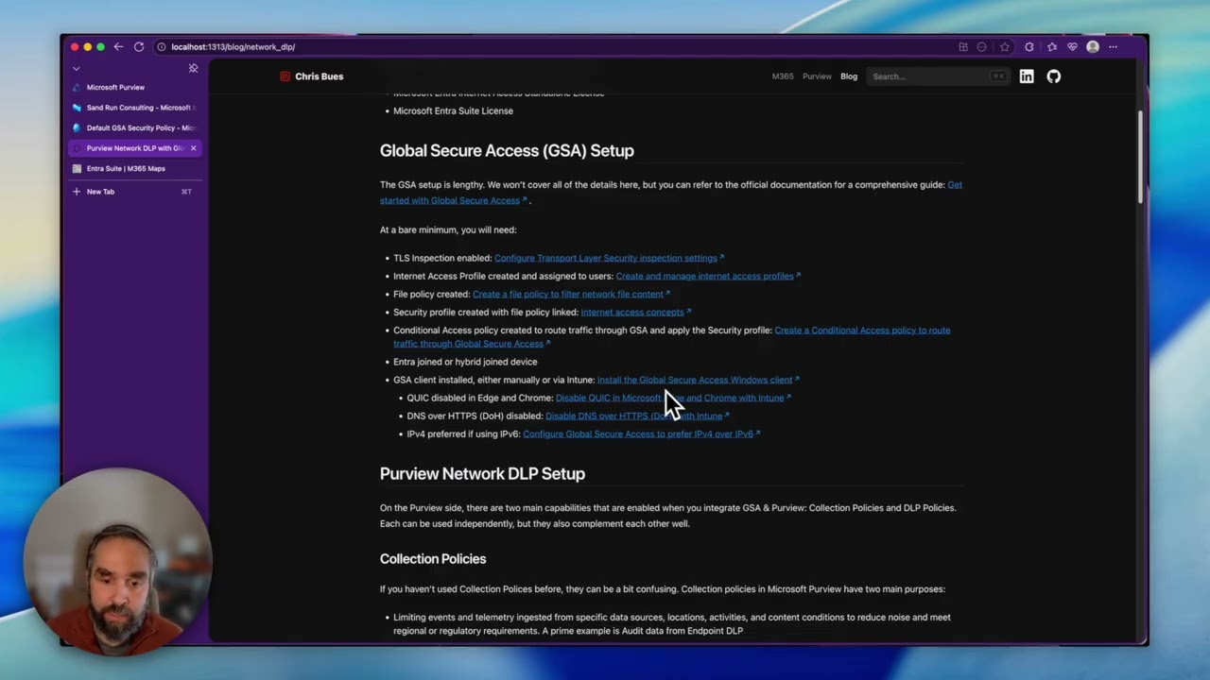The width and height of the screenshot is (1210, 680).
Task: Reload the page with the refresh icon
Action: coord(139,46)
